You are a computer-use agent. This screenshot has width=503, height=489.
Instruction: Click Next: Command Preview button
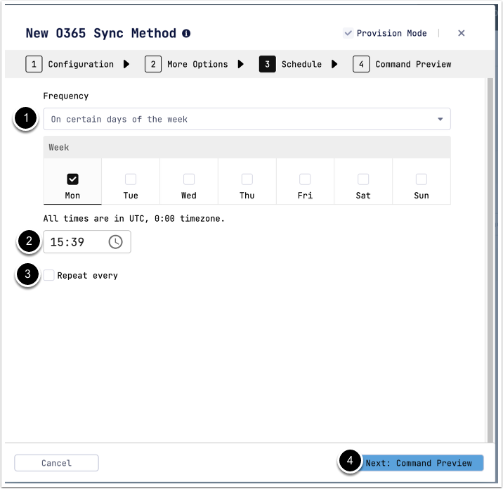(x=419, y=463)
